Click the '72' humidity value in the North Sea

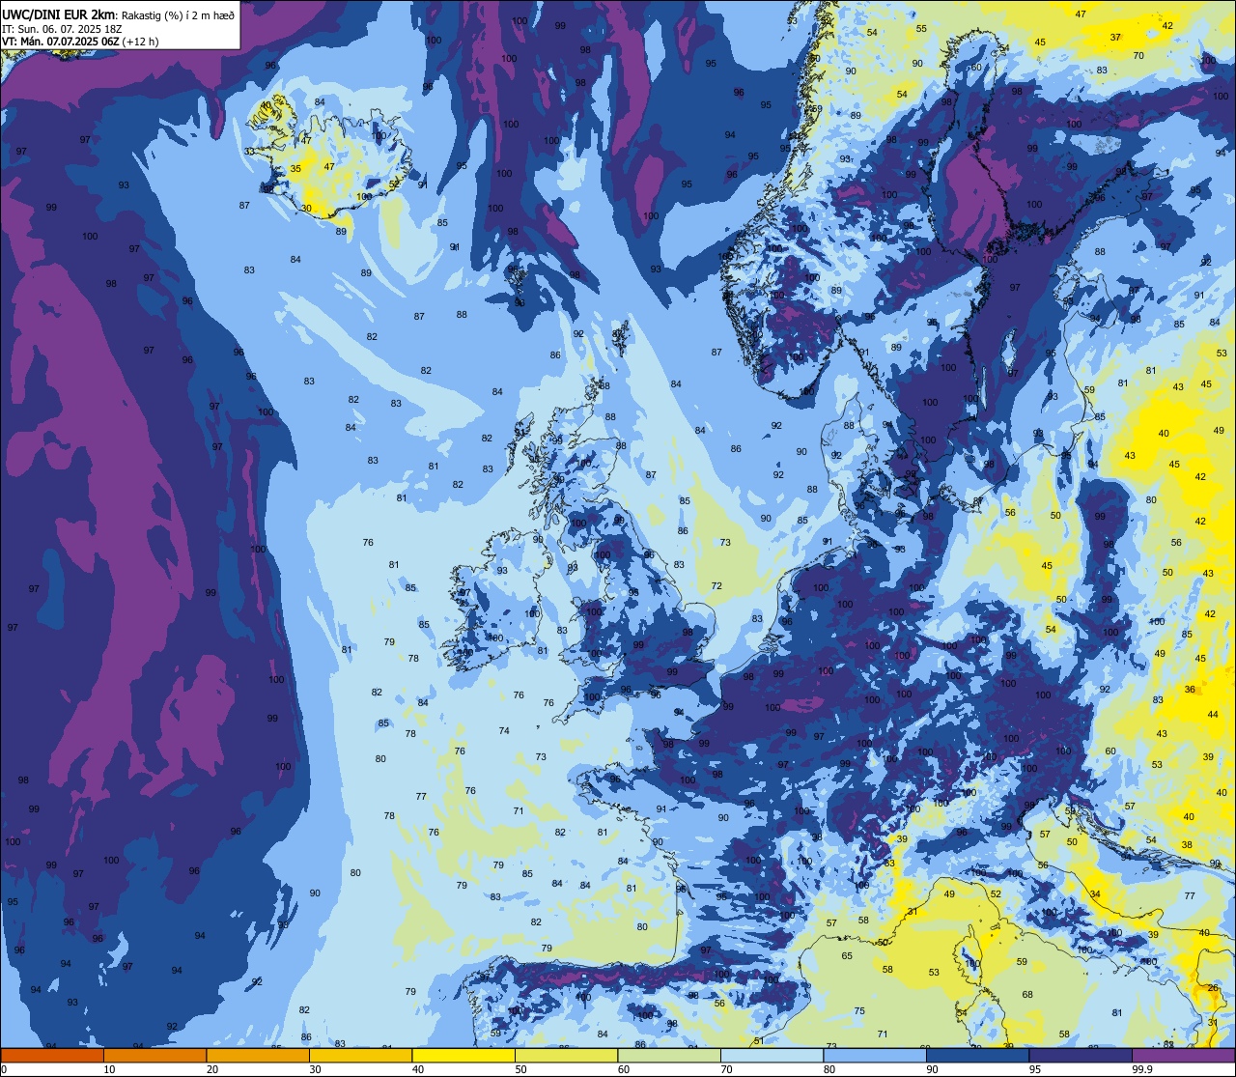716,586
